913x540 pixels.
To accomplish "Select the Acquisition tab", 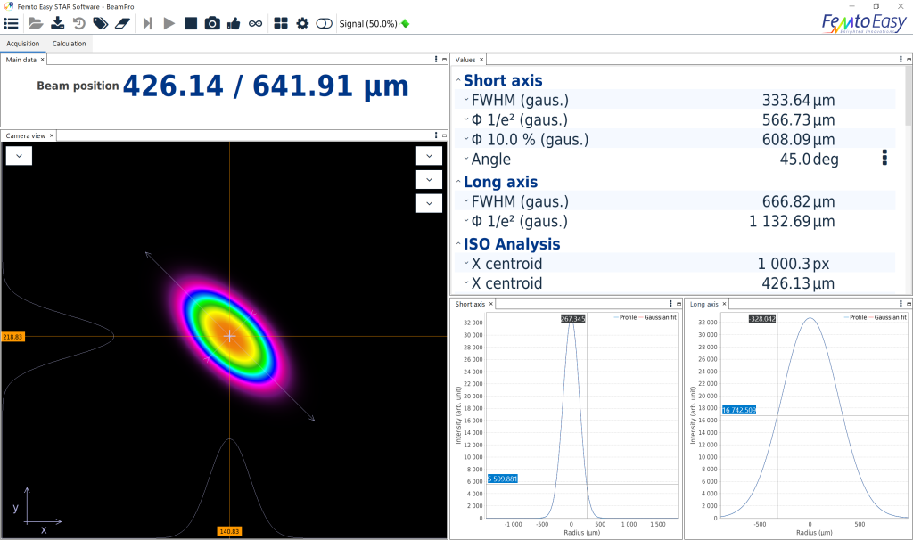I will click(x=23, y=43).
